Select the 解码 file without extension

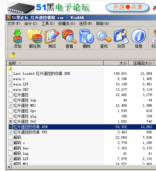[17, 137]
